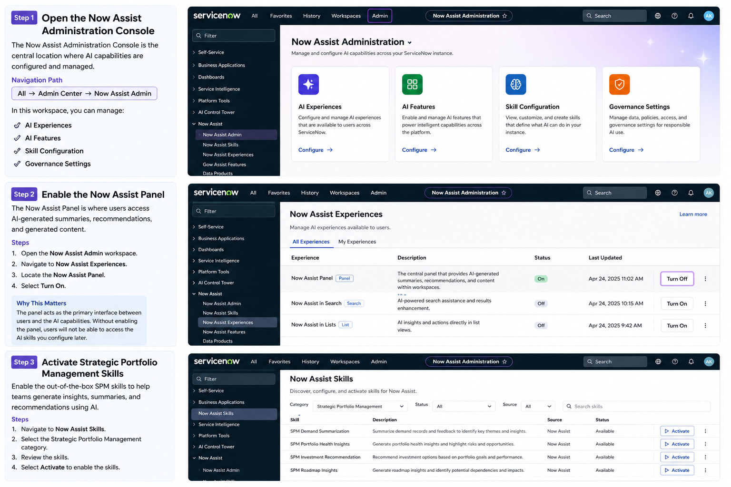Click the AK avatar on the Administration page header
This screenshot has width=731, height=487.
[709, 16]
